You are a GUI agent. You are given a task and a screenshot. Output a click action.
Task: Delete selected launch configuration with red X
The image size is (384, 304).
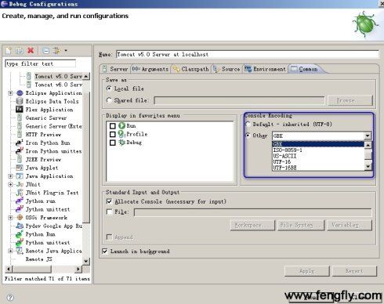click(x=31, y=50)
